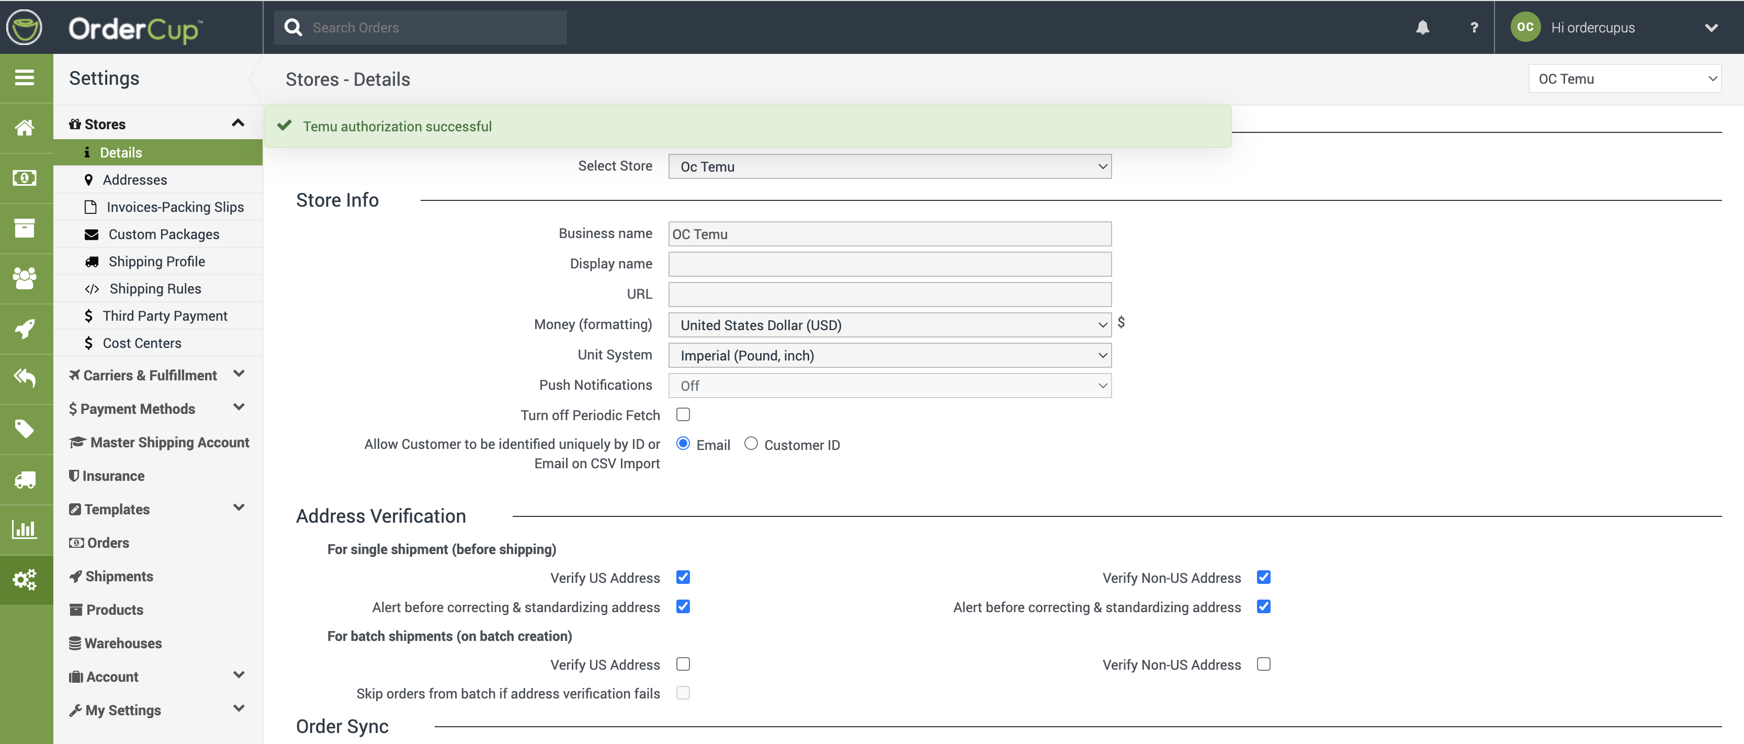Click the price tag sidebar icon
This screenshot has width=1744, height=744.
[25, 429]
